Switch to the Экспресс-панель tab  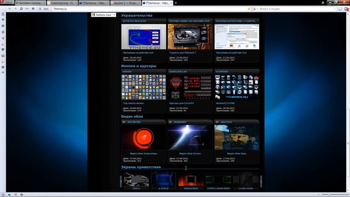pos(31,3)
